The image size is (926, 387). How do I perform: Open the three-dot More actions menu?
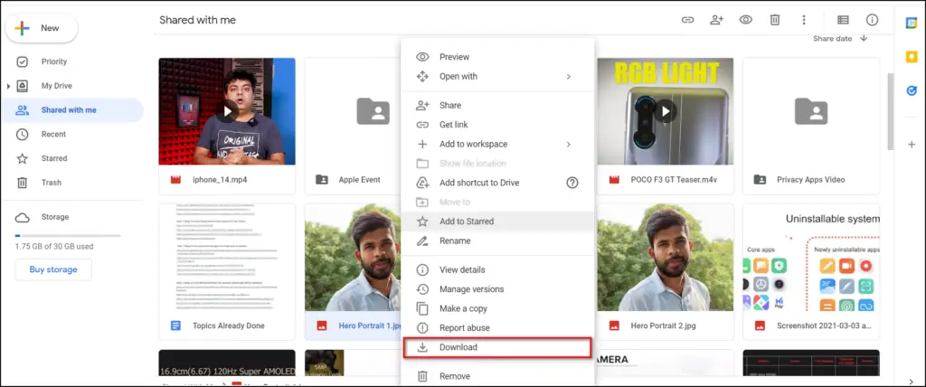[x=803, y=20]
